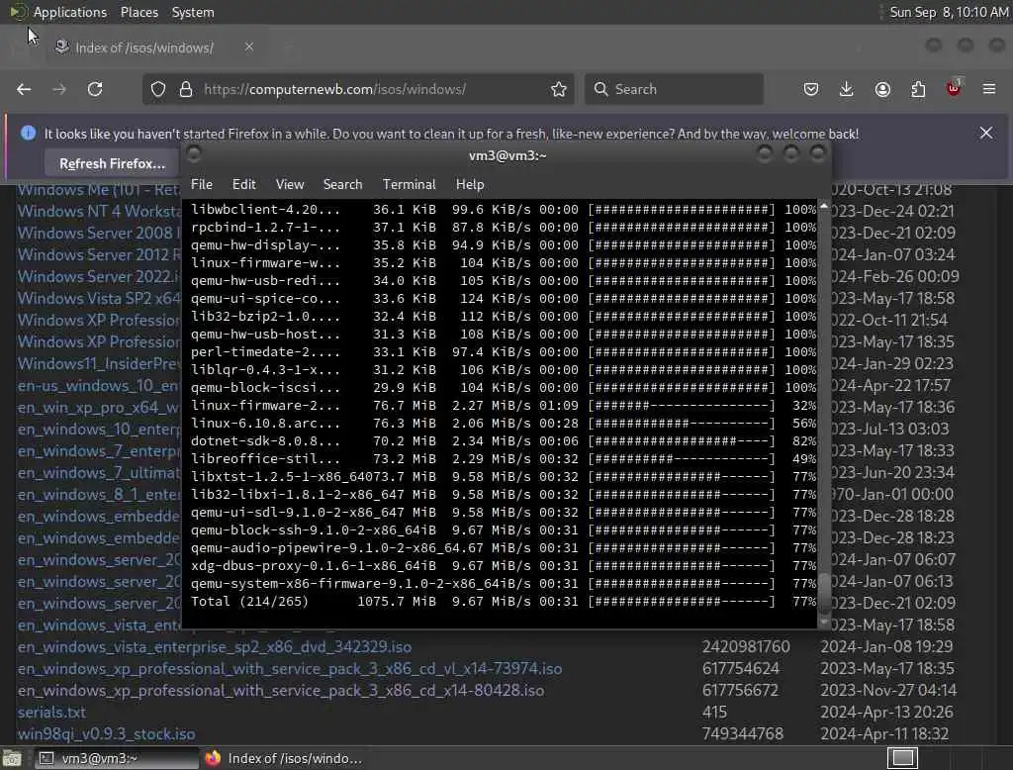Open terminal Edit menu

click(243, 184)
